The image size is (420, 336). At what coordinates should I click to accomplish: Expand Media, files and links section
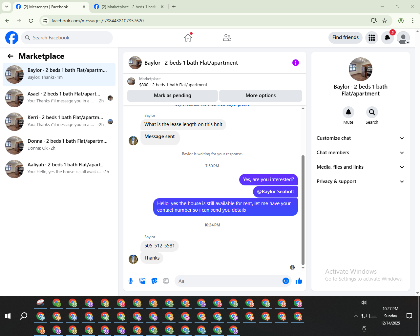tap(360, 167)
